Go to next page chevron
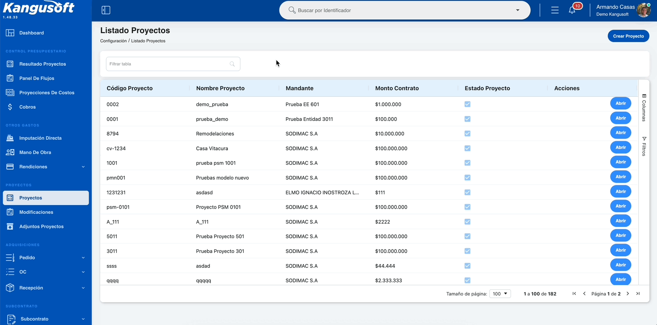 coord(627,294)
